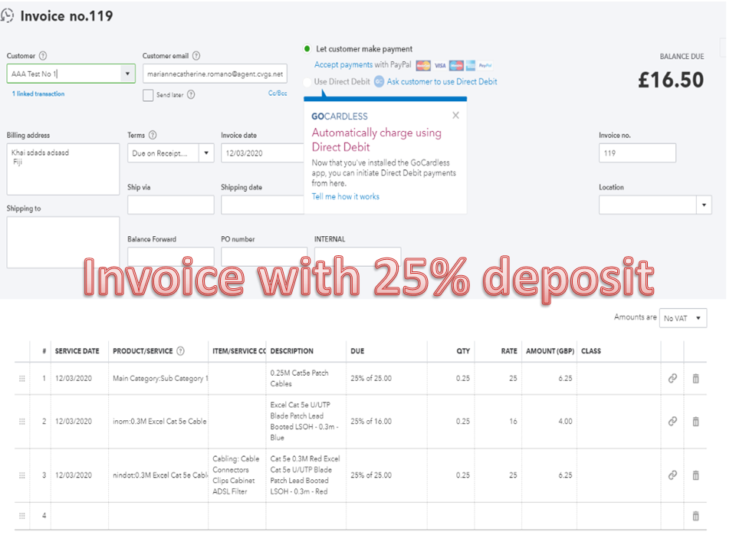This screenshot has height=552, width=736.
Task: Open the 1 linked transaction link
Action: tap(38, 94)
